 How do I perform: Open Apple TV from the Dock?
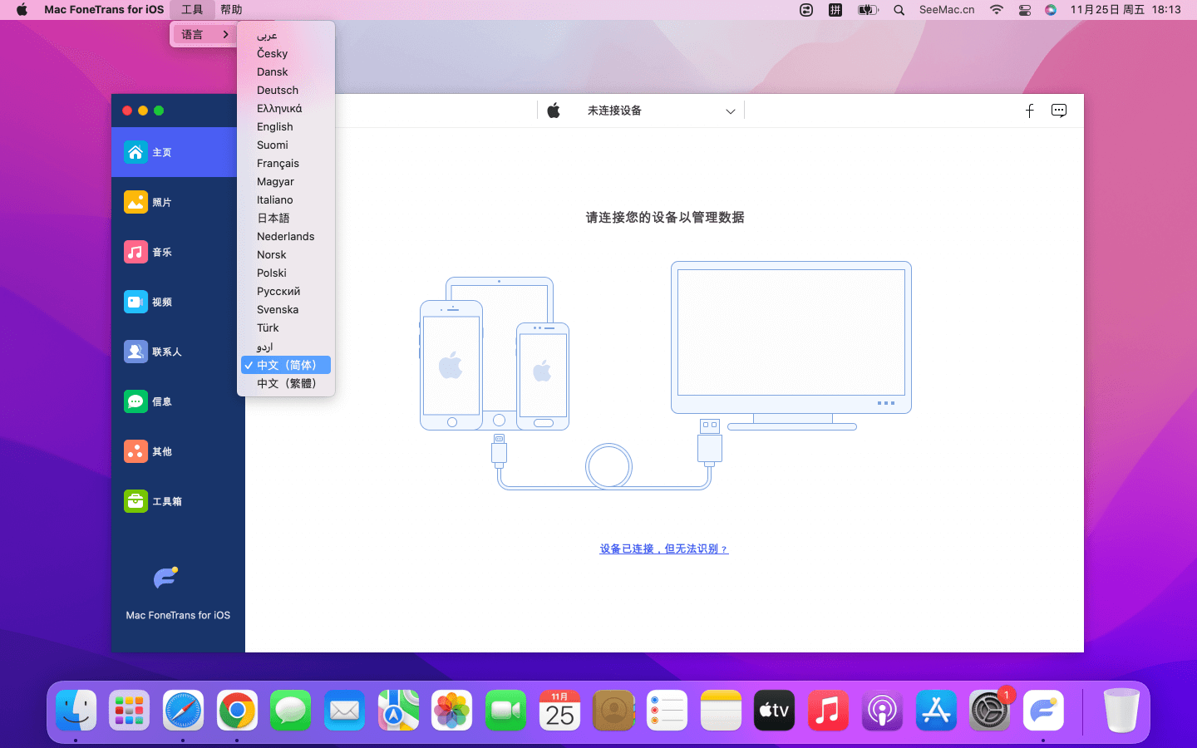(x=774, y=711)
